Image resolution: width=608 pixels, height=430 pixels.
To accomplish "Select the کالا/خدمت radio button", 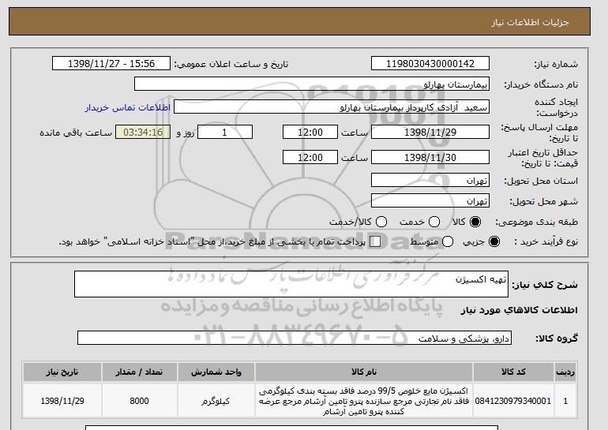I will click(x=381, y=222).
